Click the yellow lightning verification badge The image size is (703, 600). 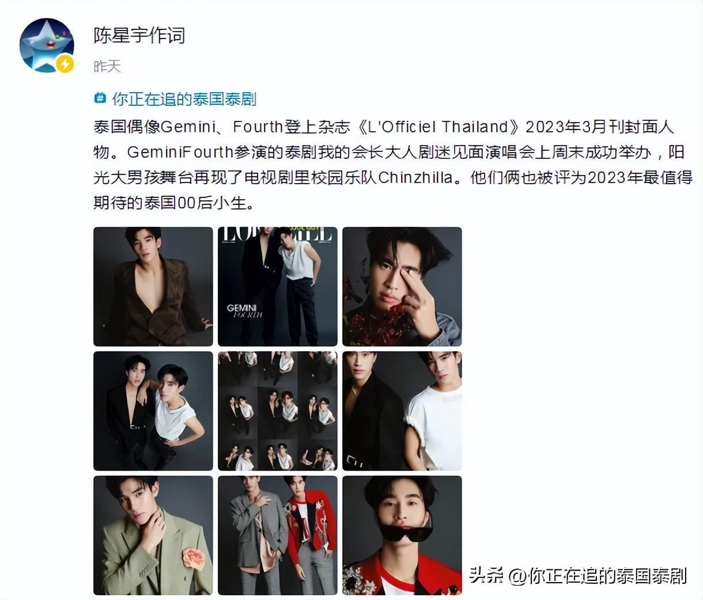click(x=65, y=63)
